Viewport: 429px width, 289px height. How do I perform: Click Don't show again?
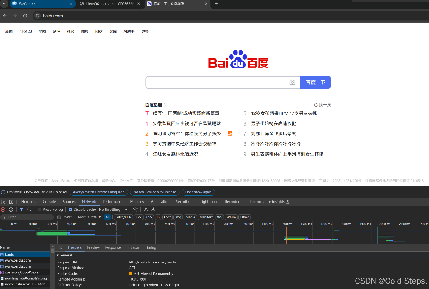pos(198,192)
